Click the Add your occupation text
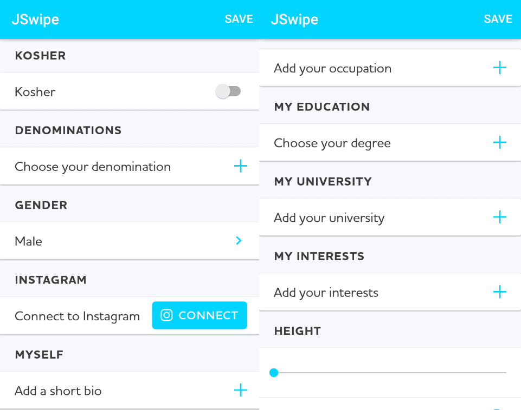 [332, 69]
